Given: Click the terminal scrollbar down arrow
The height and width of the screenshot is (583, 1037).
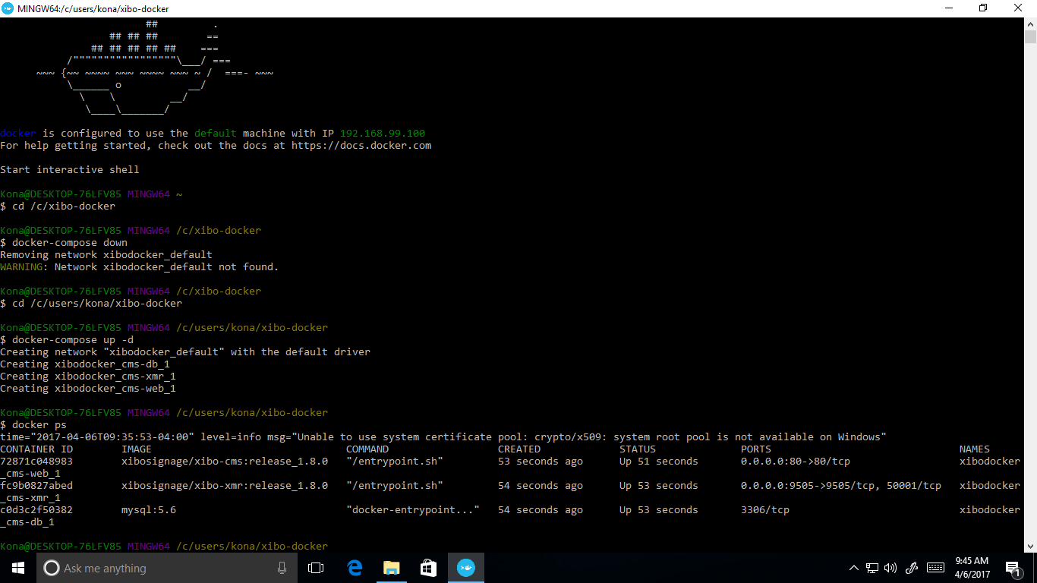Looking at the screenshot, I should (x=1030, y=547).
